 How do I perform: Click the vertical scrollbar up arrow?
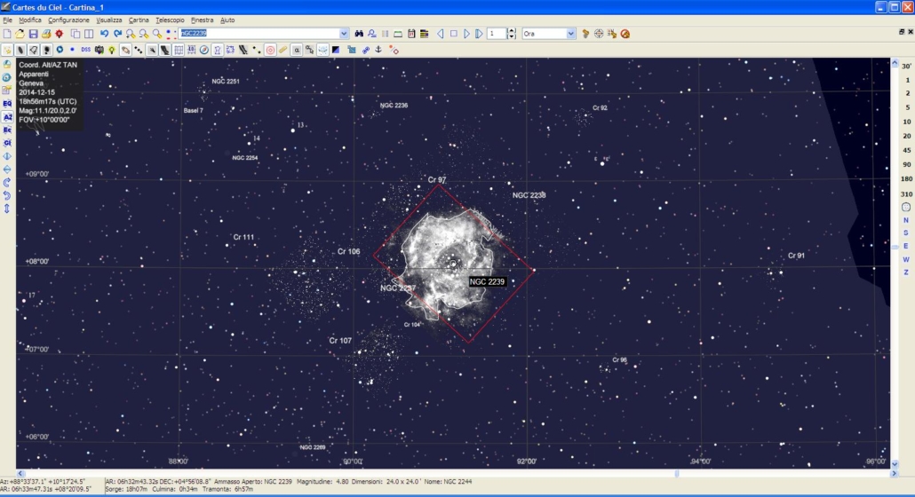coord(895,63)
